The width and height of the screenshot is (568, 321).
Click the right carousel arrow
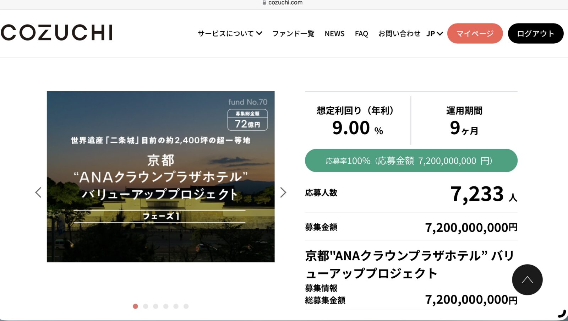283,192
